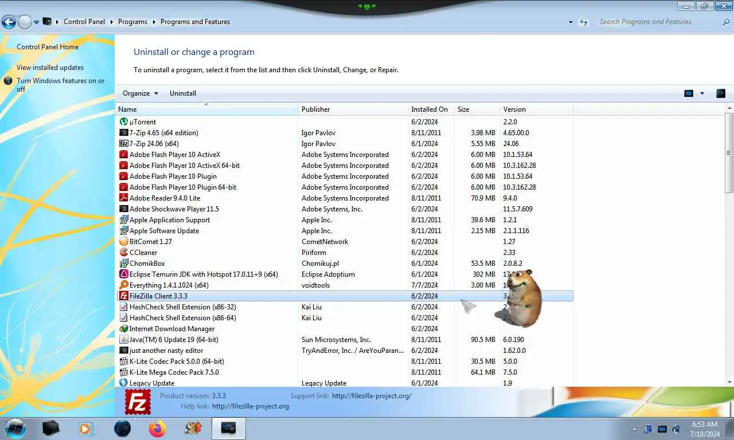The width and height of the screenshot is (734, 440).
Task: Click the Uninstall toolbar button
Action: pos(183,93)
